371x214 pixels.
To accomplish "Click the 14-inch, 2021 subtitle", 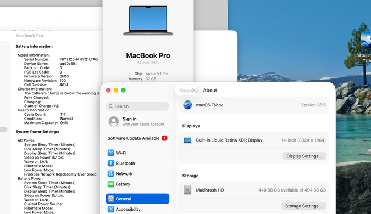I will (x=148, y=63).
